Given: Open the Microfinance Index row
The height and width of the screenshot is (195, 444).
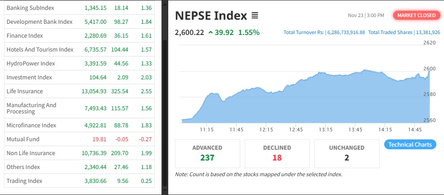Looking at the screenshot, I should (x=31, y=125).
